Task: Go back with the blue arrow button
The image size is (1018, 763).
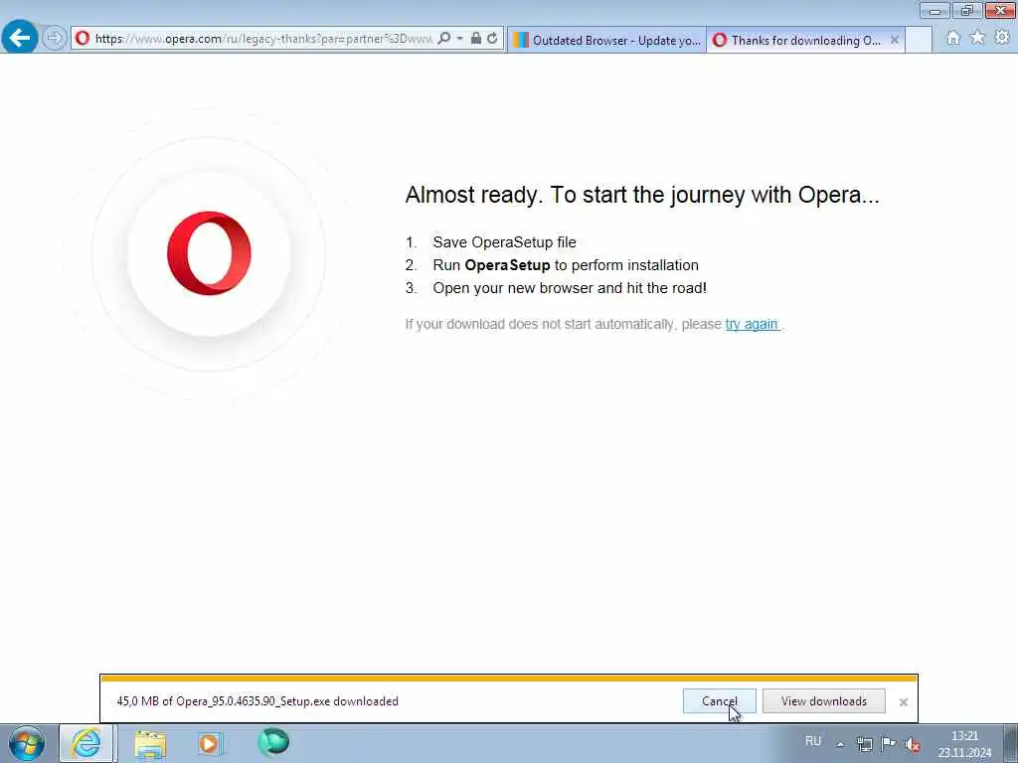Action: (x=20, y=37)
